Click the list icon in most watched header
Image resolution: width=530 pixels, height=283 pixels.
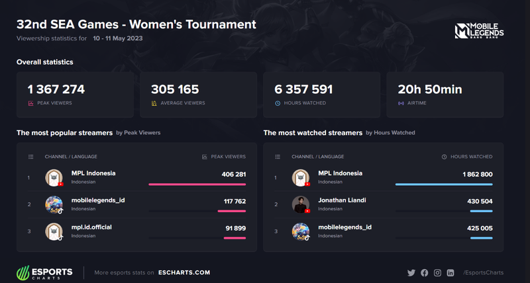[277, 157]
